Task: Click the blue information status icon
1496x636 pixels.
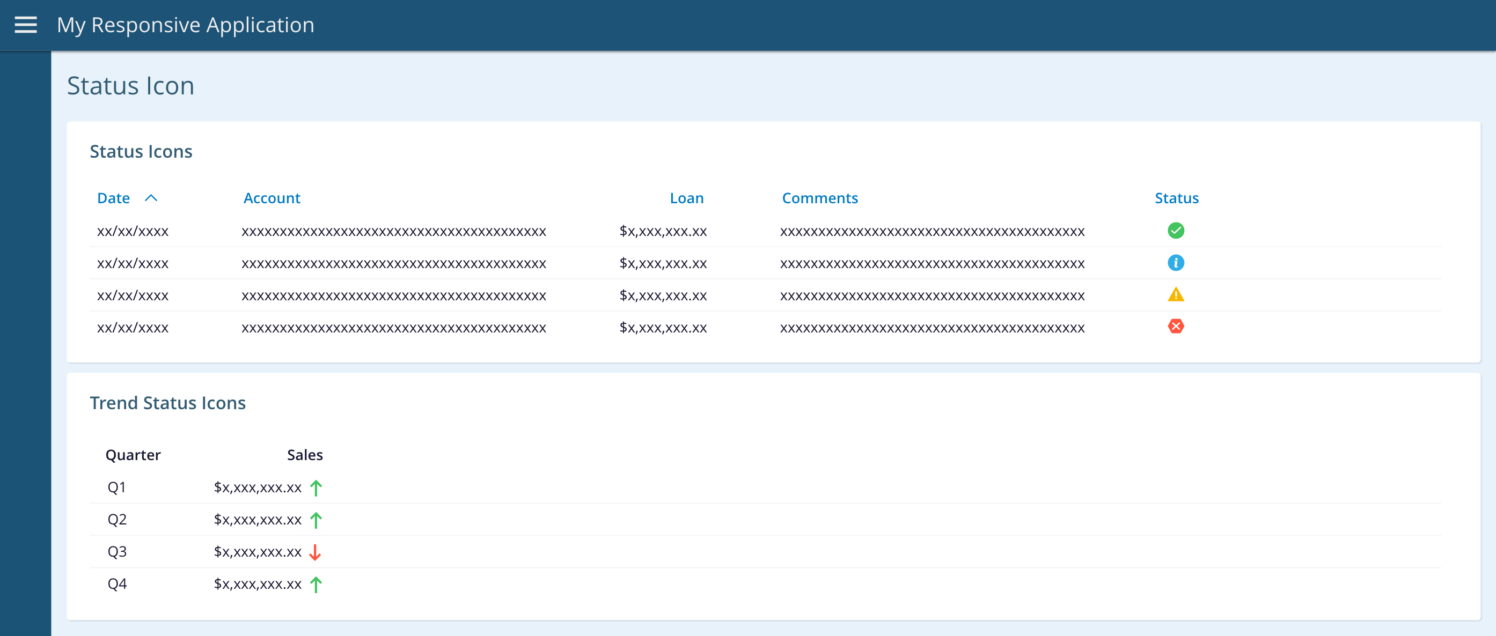Action: click(1176, 263)
